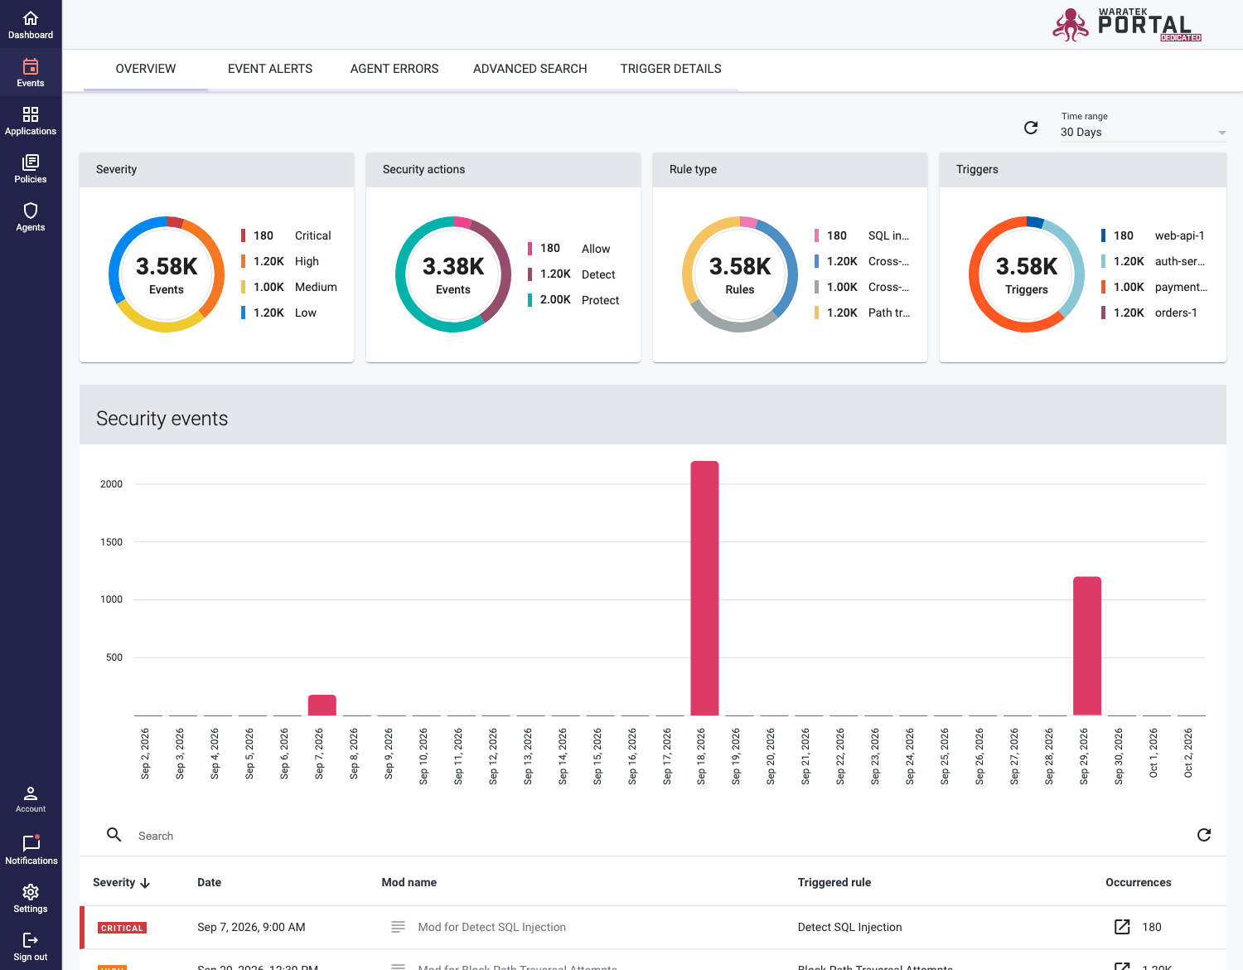Open the Trigger Details tab
1243x970 pixels.
pyautogui.click(x=671, y=69)
